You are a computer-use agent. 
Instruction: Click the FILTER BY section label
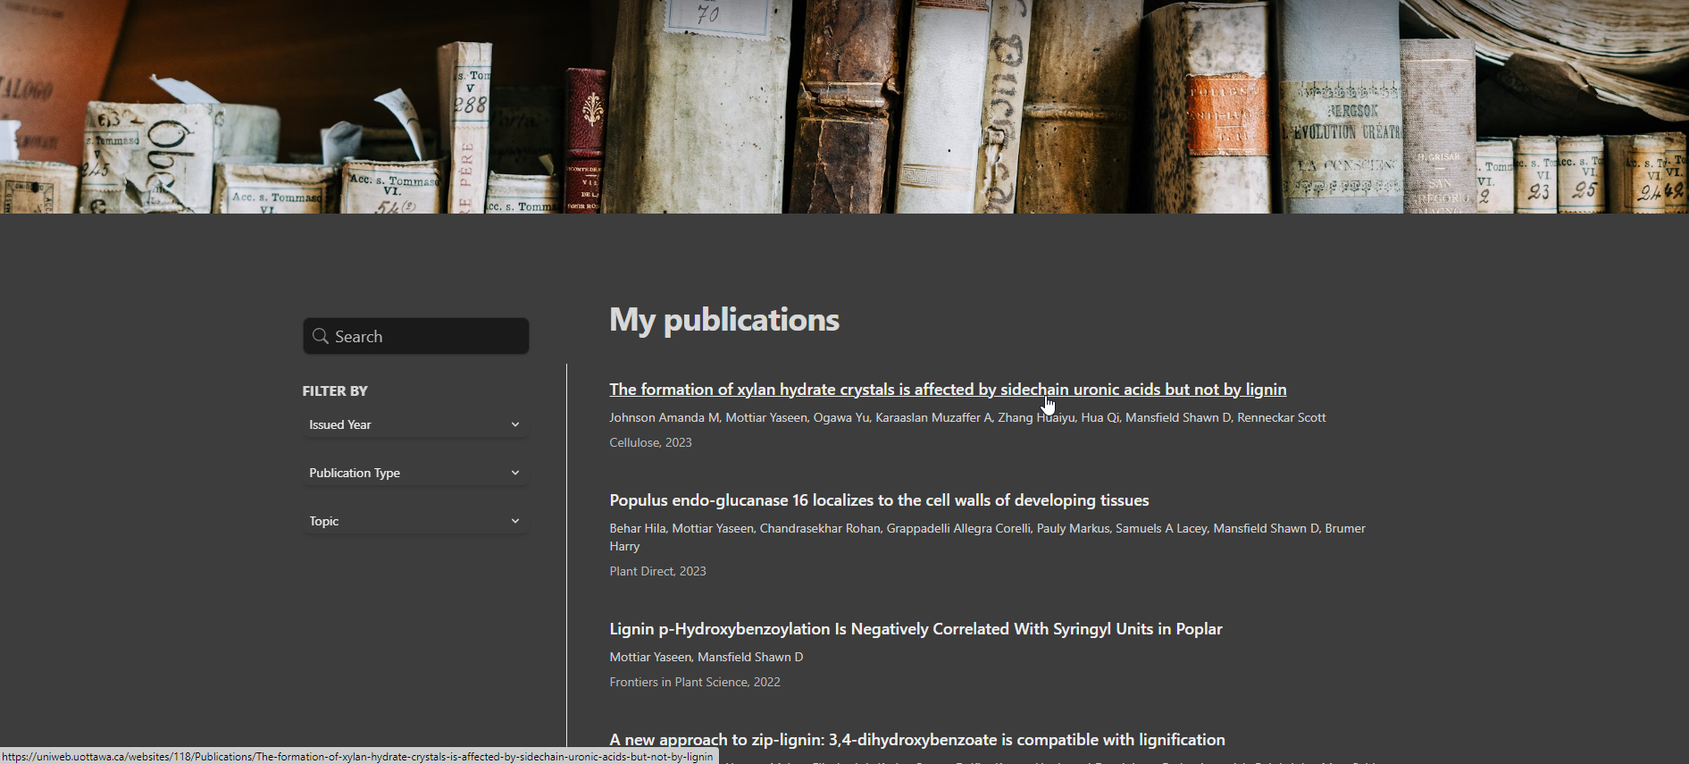click(335, 391)
